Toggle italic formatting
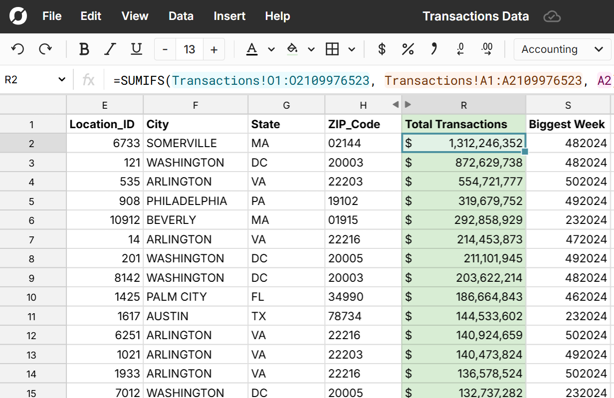Screen dimensions: 614x398 pyautogui.click(x=110, y=49)
